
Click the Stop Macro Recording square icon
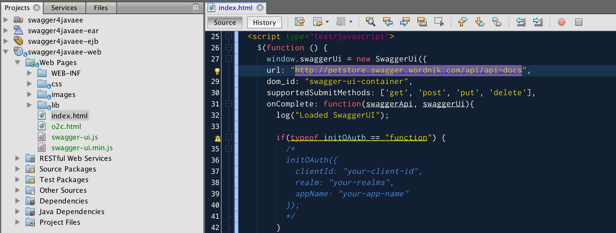click(578, 22)
